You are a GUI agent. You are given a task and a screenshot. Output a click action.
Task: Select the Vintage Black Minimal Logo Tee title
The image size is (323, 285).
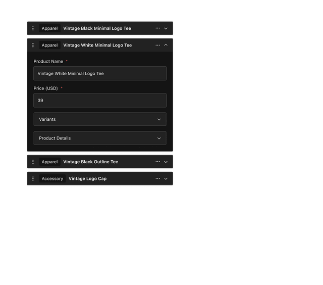pyautogui.click(x=97, y=29)
